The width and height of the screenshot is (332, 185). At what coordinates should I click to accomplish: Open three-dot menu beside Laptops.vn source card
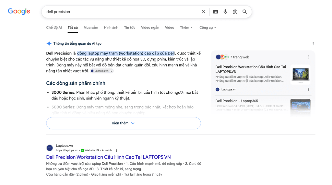point(308,89)
